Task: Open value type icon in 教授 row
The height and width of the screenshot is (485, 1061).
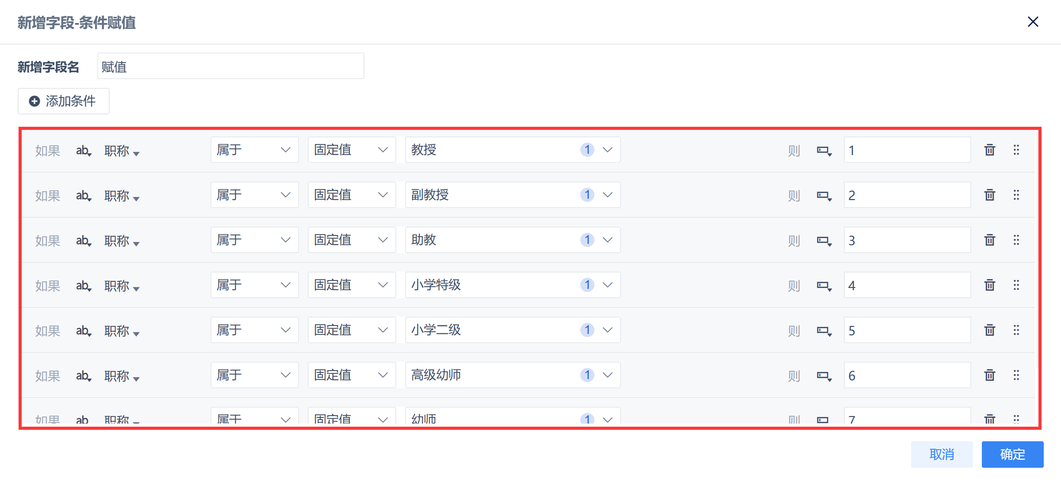Action: 824,151
